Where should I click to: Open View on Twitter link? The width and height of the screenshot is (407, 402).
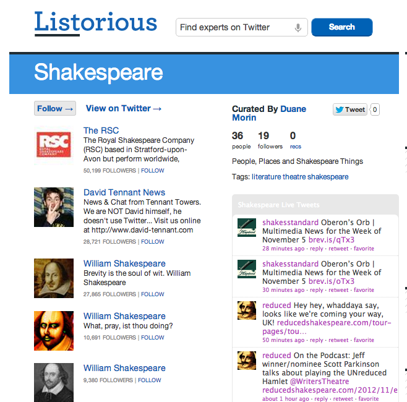point(124,108)
